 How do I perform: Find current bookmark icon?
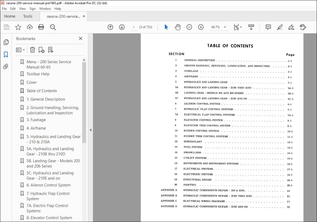[51, 50]
